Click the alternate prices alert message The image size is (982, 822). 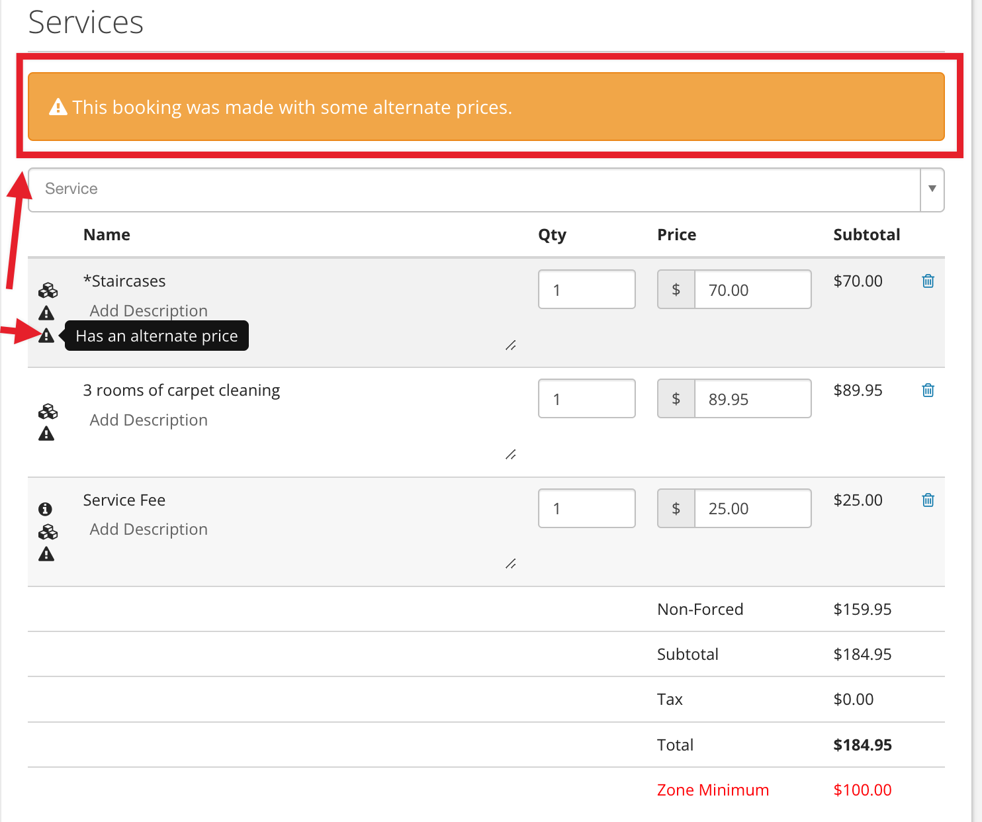coord(292,107)
